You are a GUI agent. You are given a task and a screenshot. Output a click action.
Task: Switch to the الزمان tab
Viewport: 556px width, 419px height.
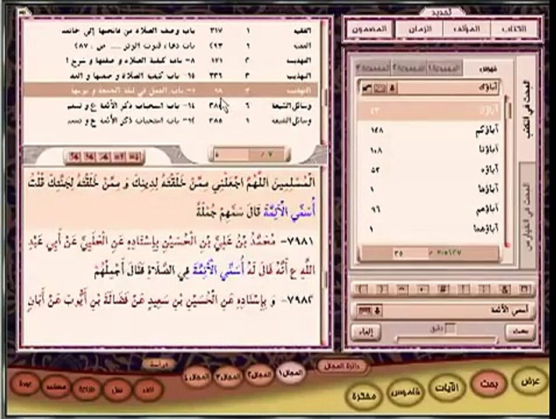420,29
